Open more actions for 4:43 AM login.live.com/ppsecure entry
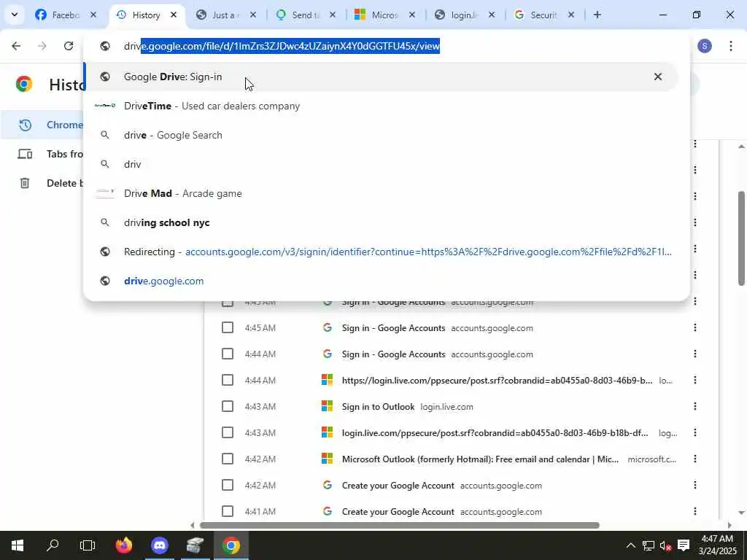 click(x=695, y=432)
